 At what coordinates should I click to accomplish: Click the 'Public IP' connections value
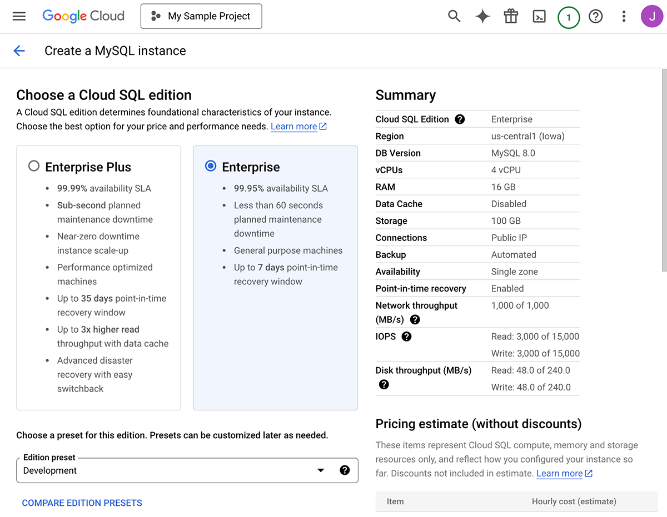(509, 238)
